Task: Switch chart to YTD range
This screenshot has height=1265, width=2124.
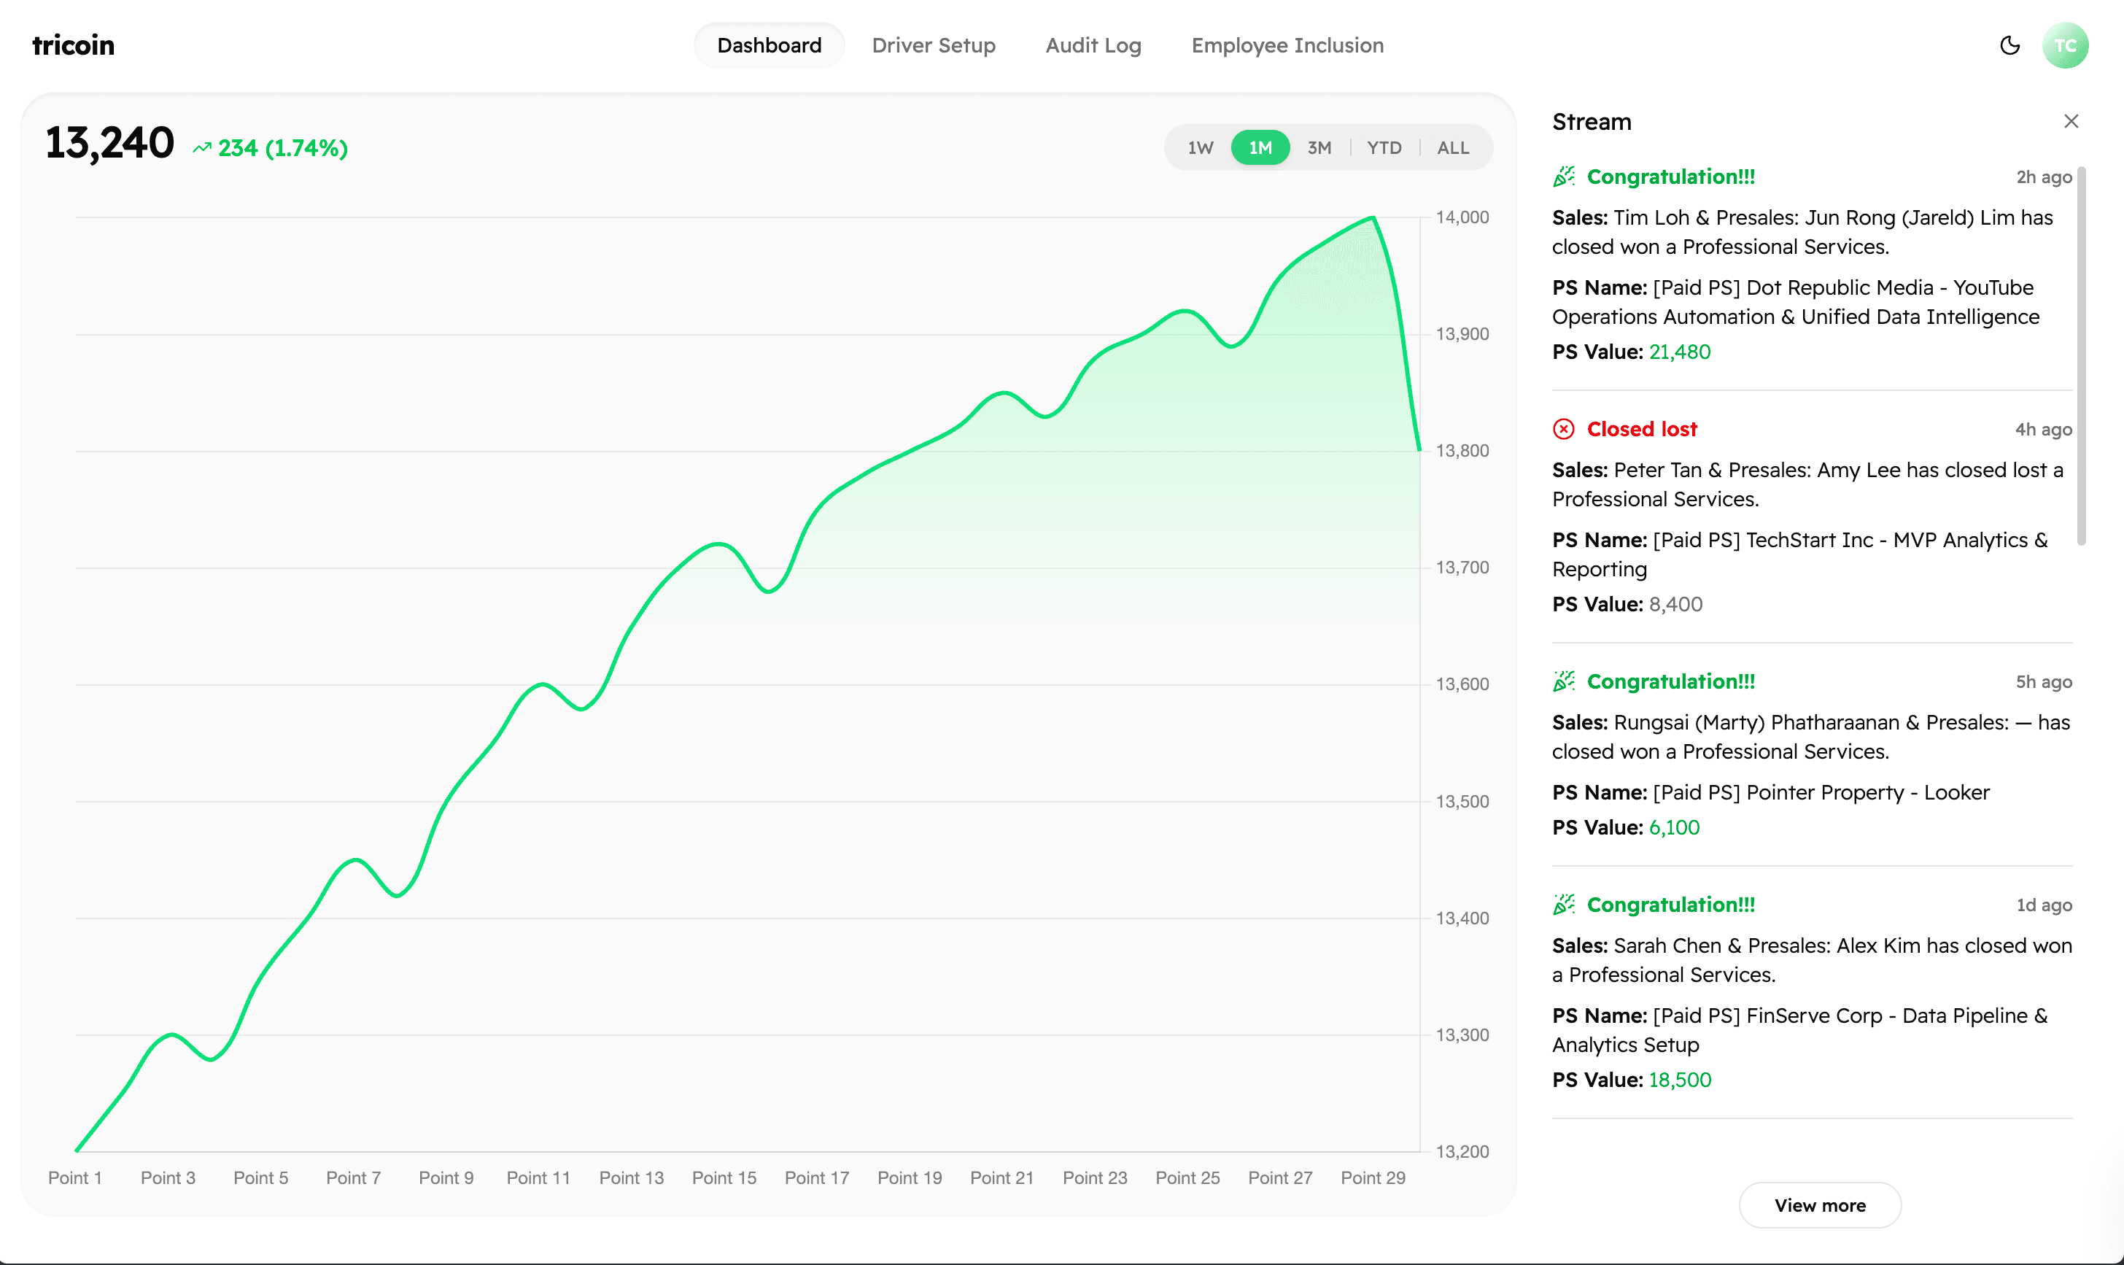Action: pyautogui.click(x=1384, y=148)
